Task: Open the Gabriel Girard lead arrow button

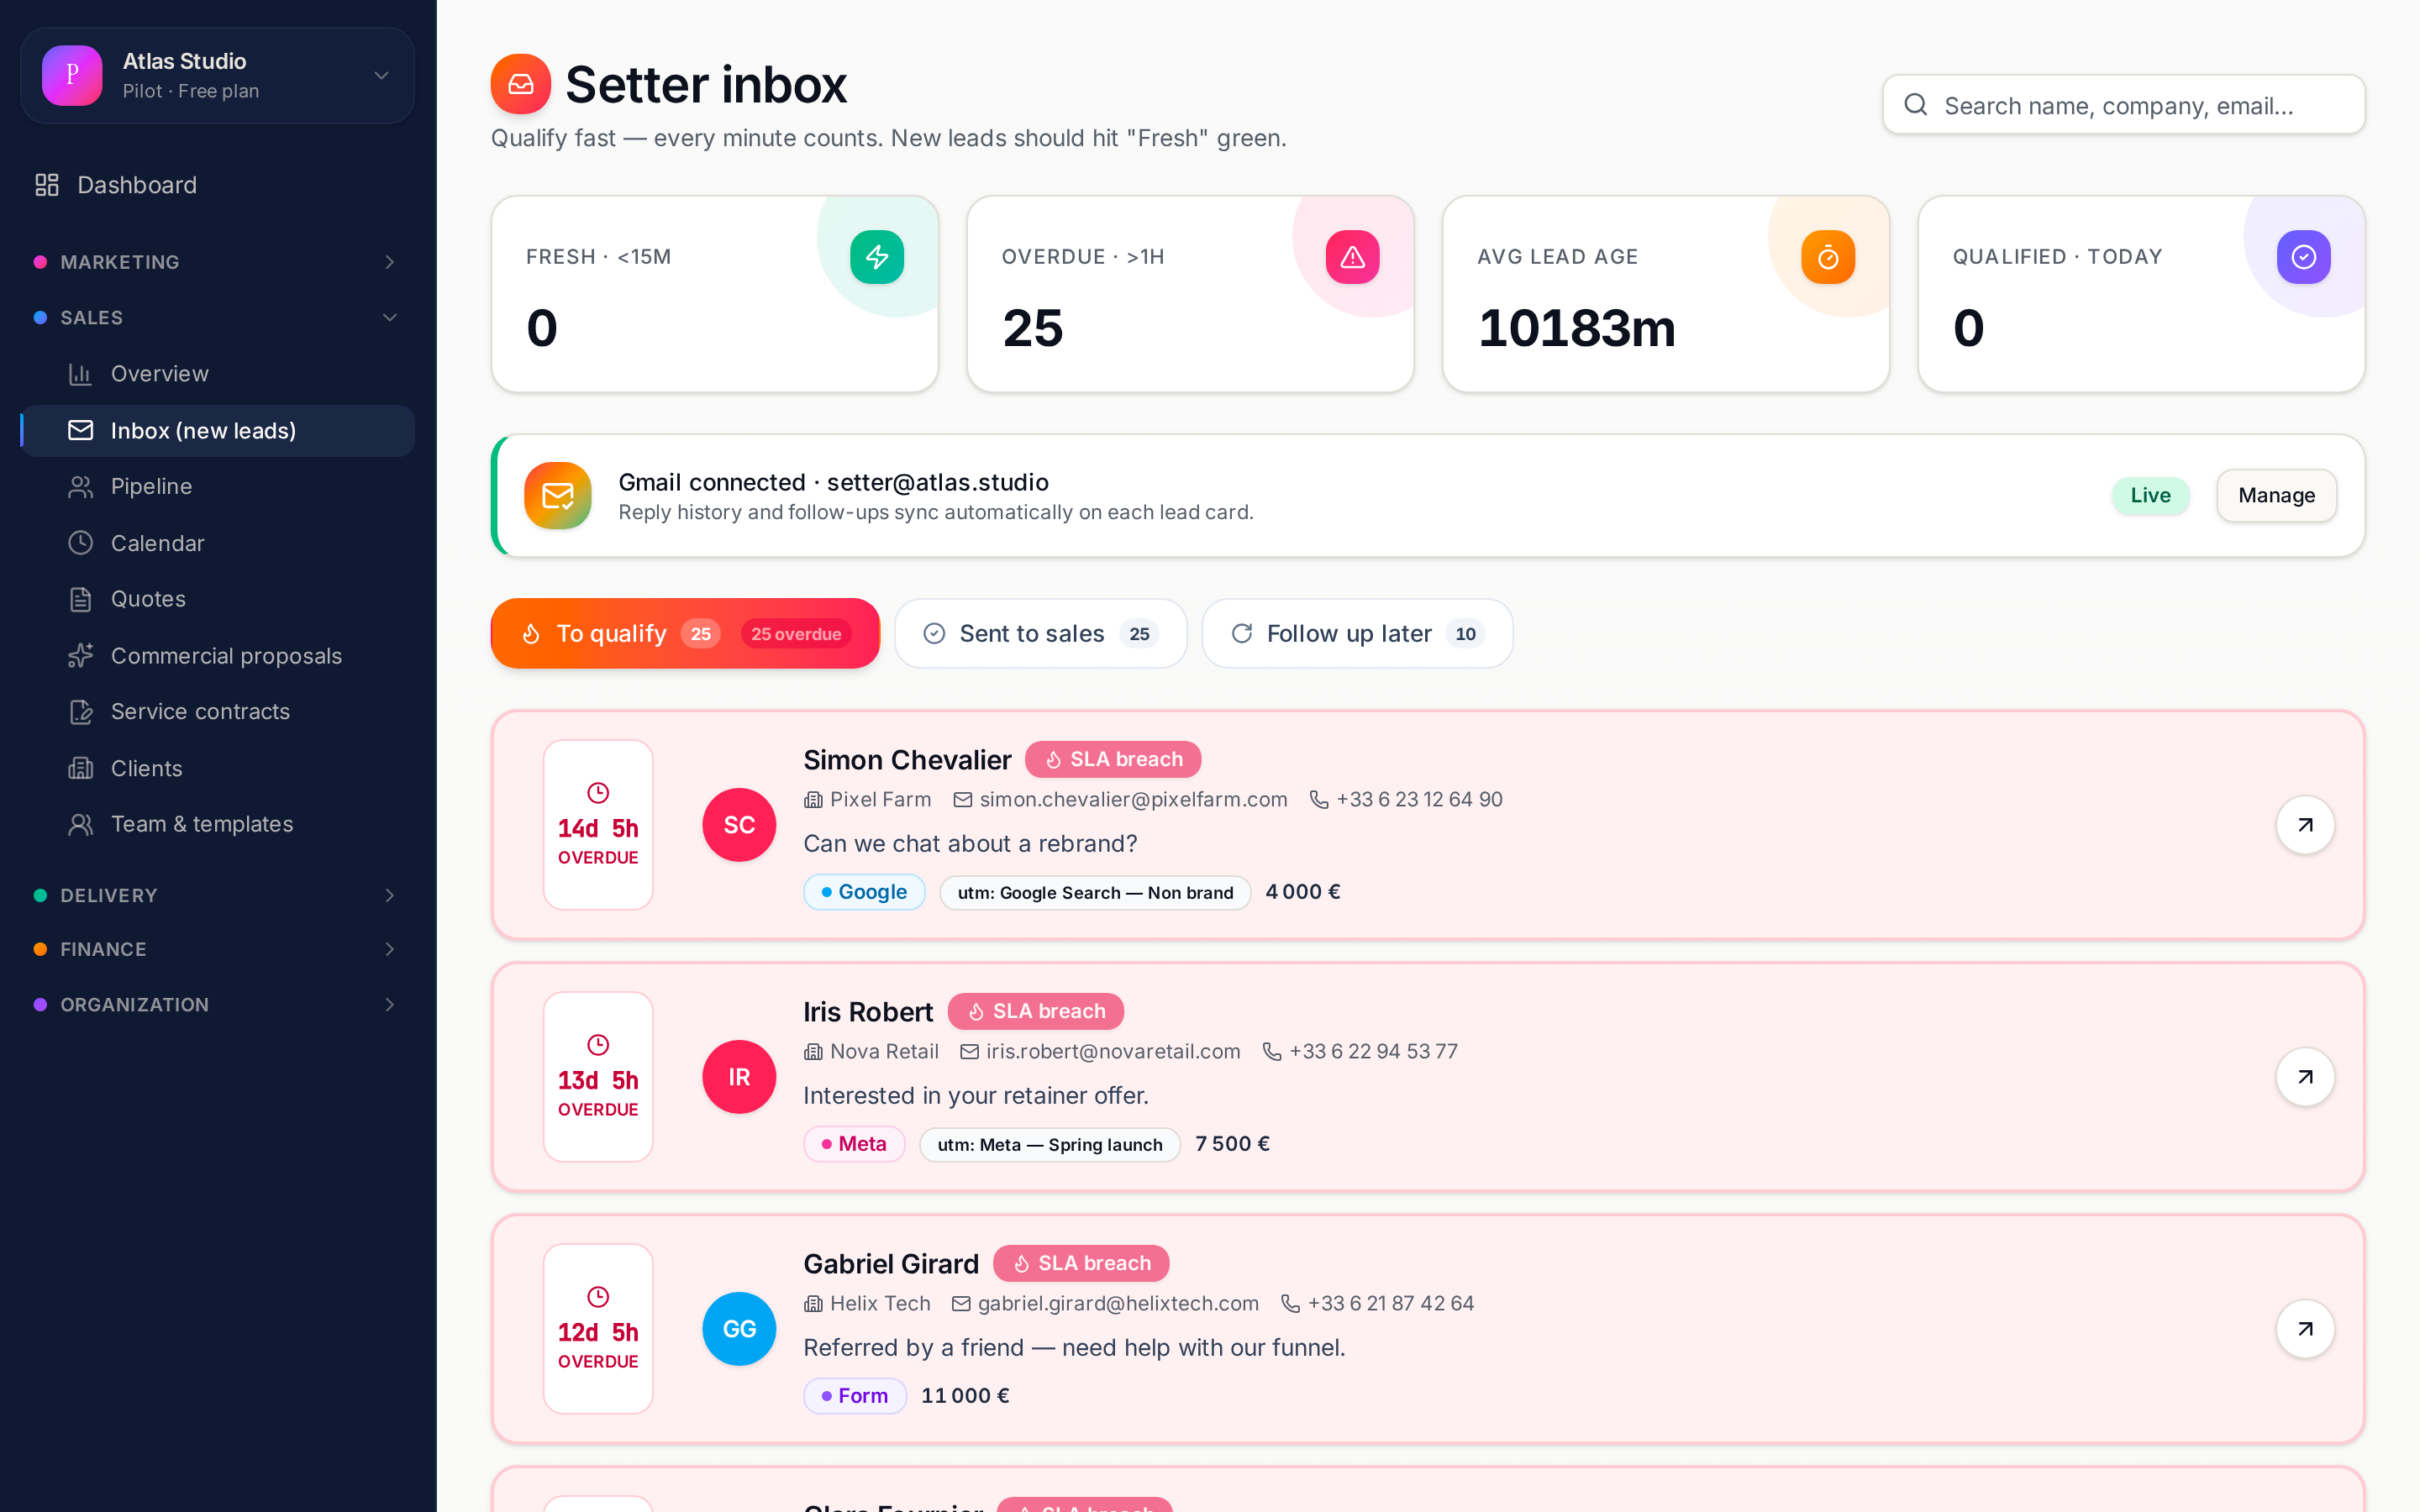Action: (2305, 1329)
